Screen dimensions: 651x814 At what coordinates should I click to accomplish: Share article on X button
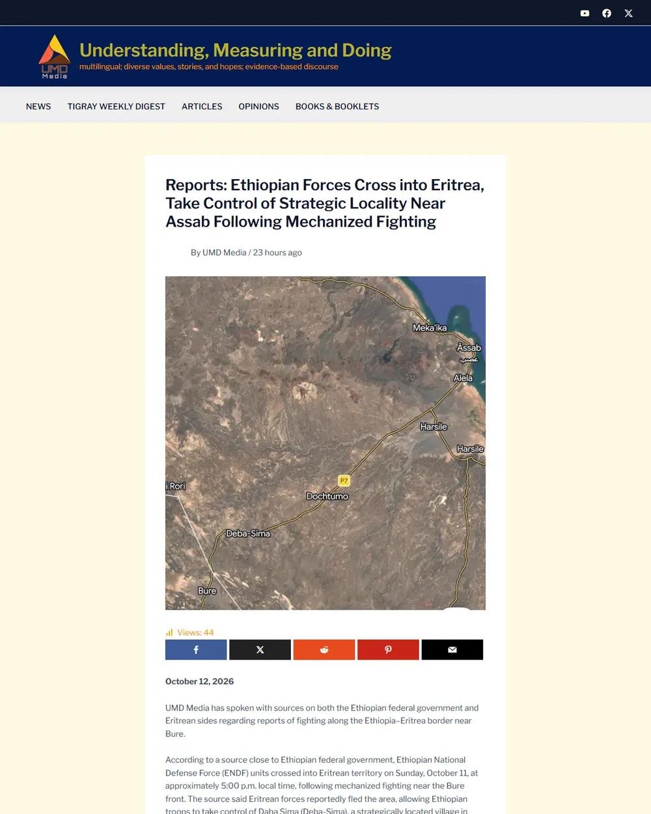coord(260,650)
